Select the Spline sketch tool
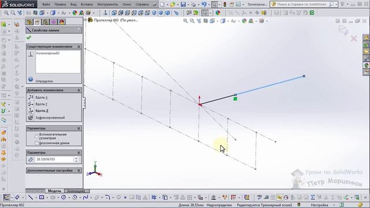This screenshot has height=208, width=370. point(86,198)
